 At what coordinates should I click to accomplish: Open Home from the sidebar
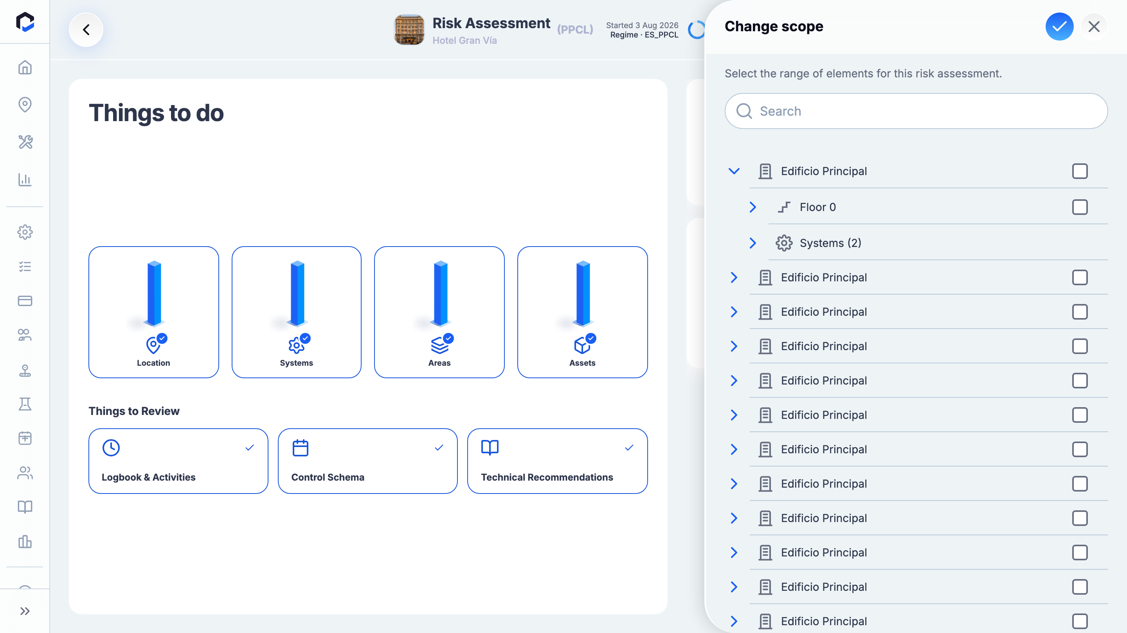tap(25, 67)
